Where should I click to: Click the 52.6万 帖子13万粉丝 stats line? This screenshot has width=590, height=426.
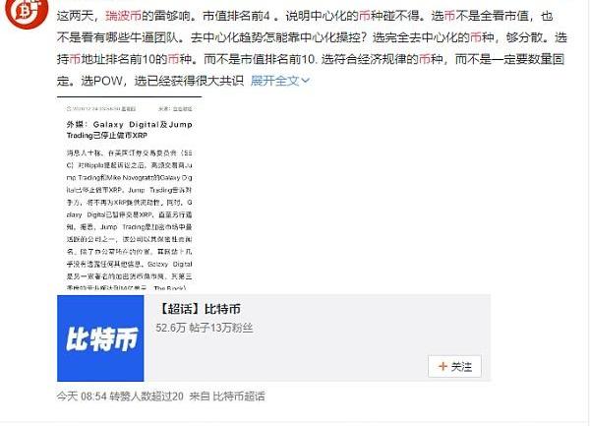coord(205,328)
